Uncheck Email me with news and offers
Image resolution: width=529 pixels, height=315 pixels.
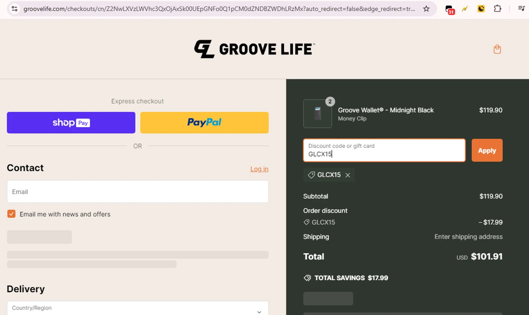[11, 214]
